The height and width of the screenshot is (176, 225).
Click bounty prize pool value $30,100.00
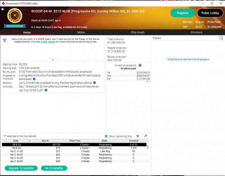click(x=114, y=60)
